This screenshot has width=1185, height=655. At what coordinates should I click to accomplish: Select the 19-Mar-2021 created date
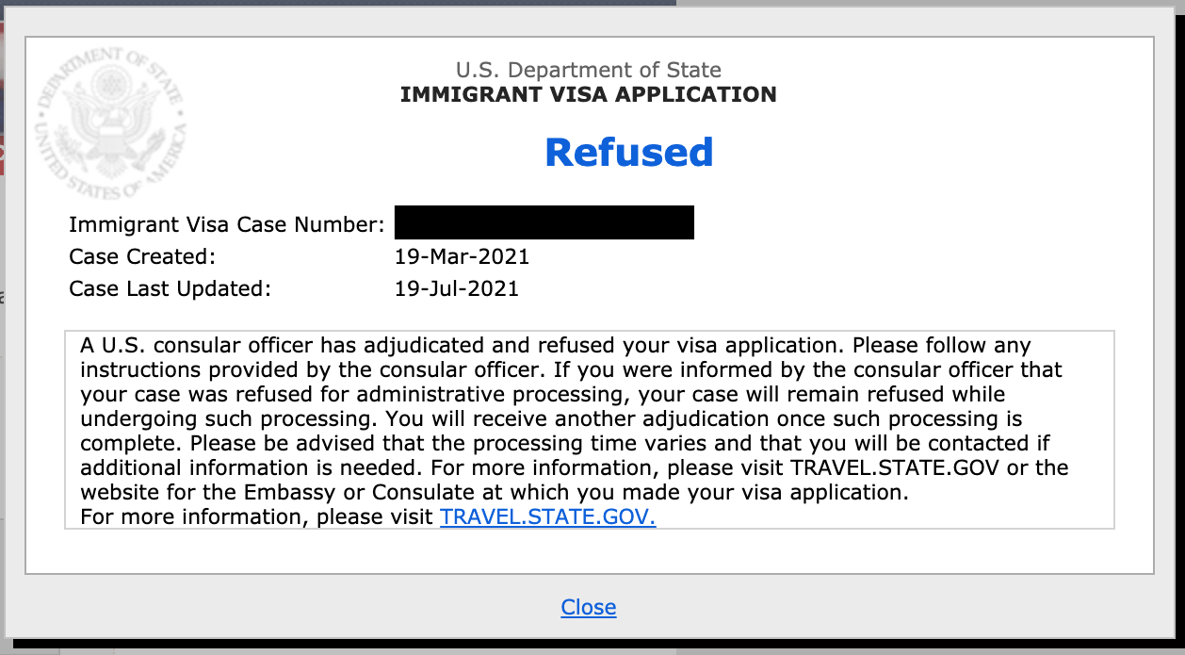[462, 256]
